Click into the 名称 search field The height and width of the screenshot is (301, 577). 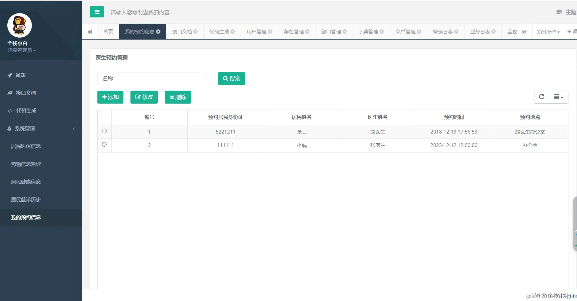[x=162, y=79]
